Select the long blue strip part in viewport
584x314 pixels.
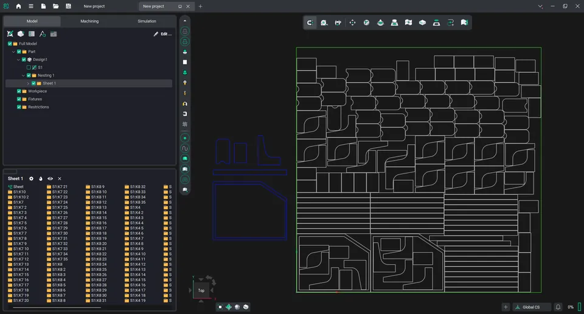tap(250, 172)
